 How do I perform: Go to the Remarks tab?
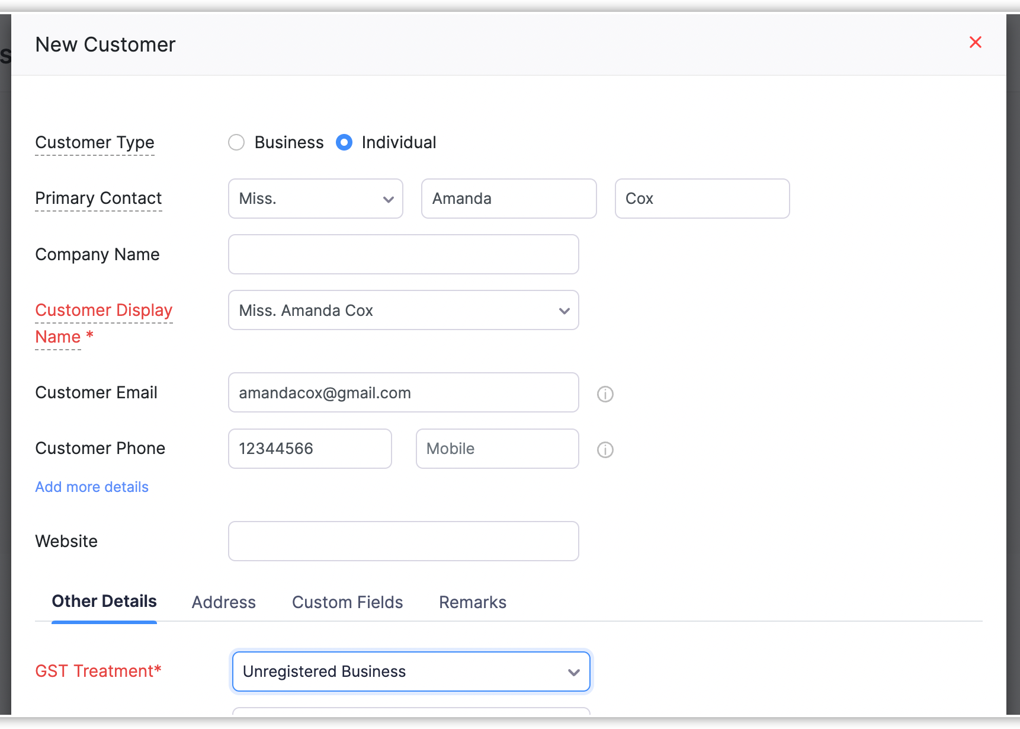472,602
